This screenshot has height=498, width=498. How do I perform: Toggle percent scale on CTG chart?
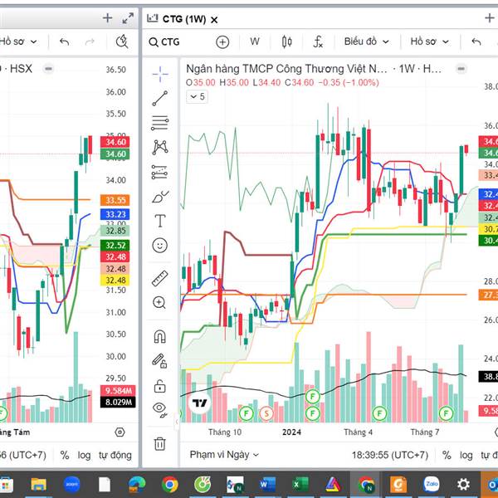(447, 455)
